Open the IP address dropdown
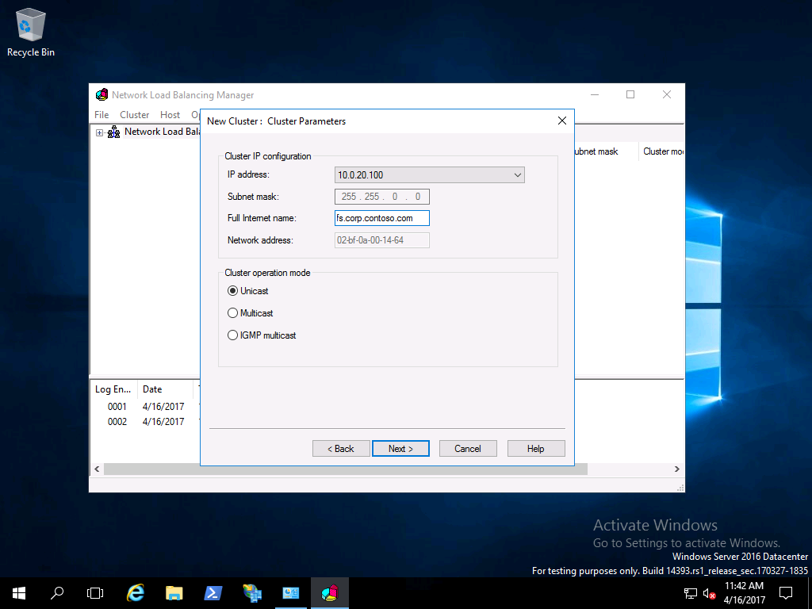Viewport: 812px width, 609px height. tap(517, 174)
